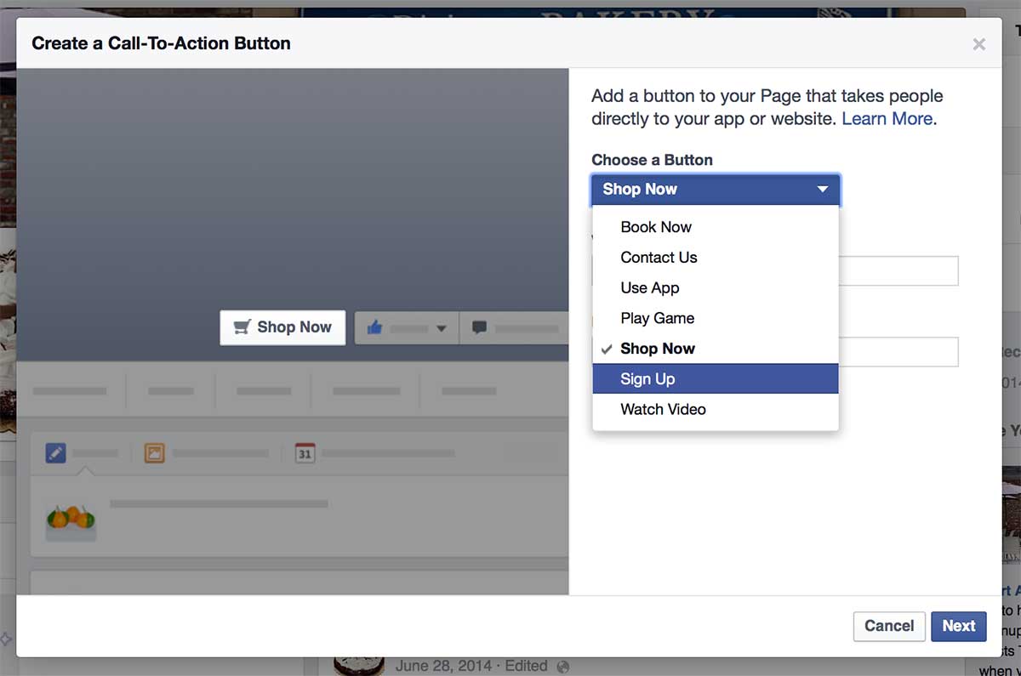Close the Call-To-Action dialog with the X

coord(979,44)
